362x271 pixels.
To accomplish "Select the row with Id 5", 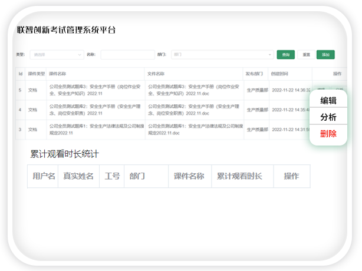I will click(21, 90).
